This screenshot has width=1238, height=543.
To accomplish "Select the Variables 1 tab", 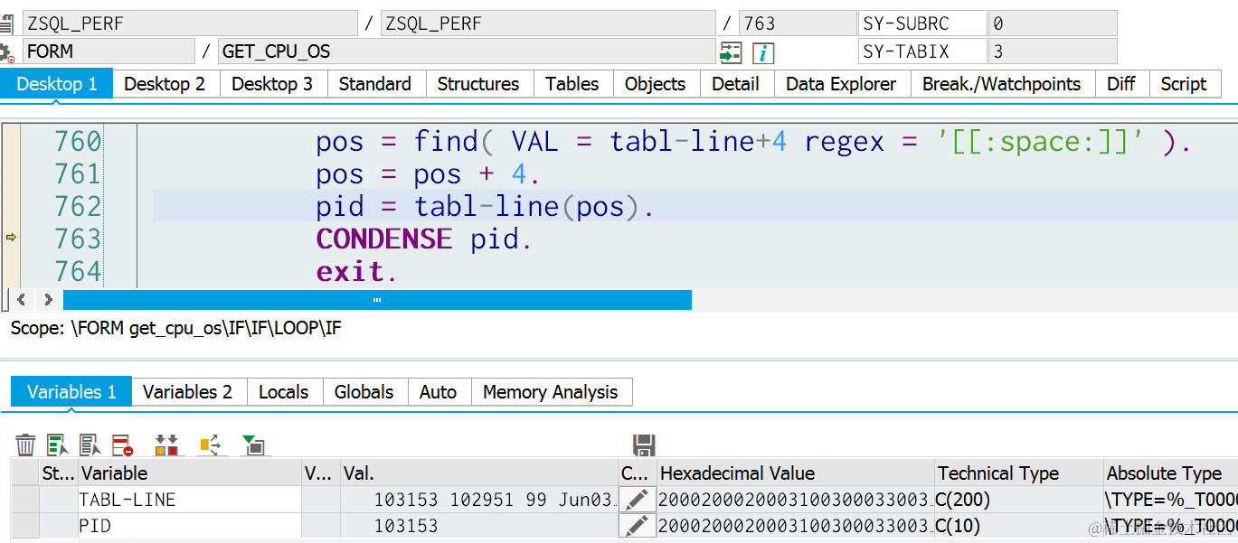I will [x=71, y=392].
